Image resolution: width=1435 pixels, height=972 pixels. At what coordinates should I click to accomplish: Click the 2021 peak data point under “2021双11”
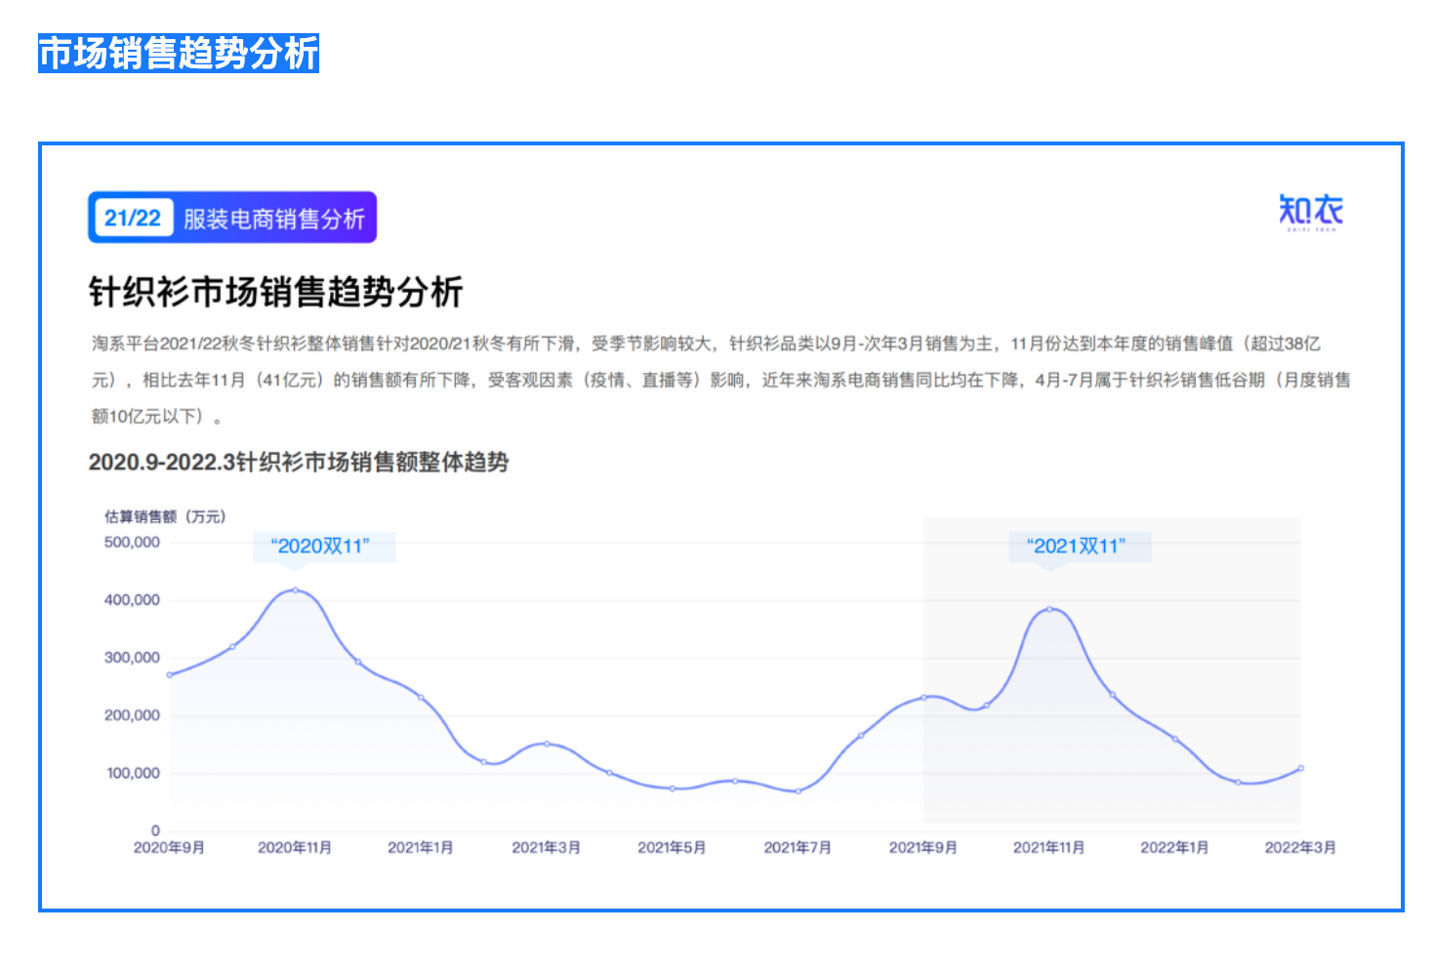tap(1049, 609)
